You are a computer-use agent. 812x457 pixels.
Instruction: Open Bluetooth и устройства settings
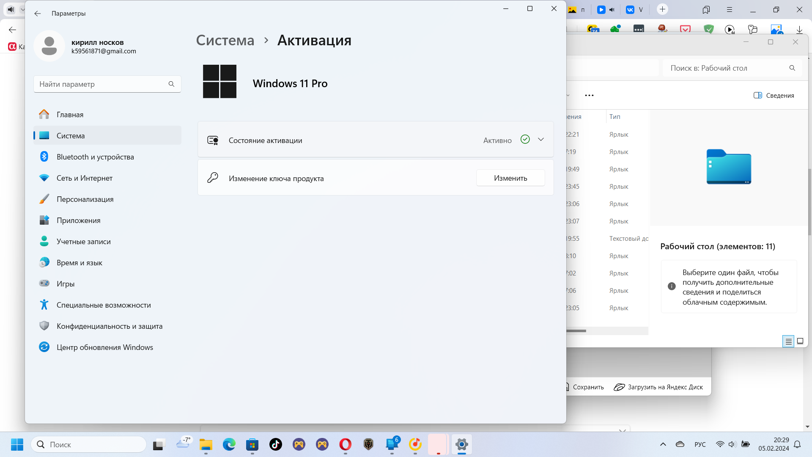pyautogui.click(x=95, y=157)
